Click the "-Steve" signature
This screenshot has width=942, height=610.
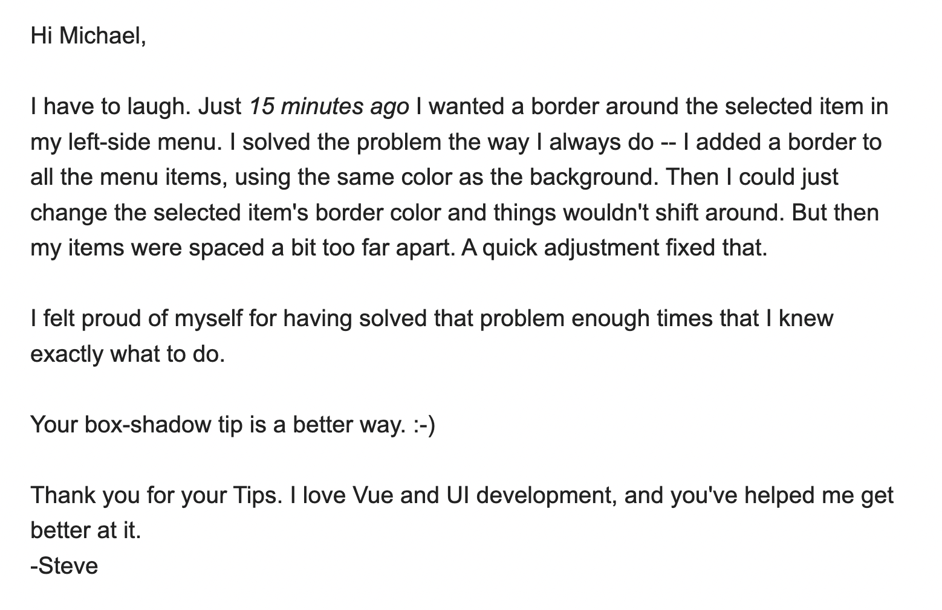(x=64, y=566)
